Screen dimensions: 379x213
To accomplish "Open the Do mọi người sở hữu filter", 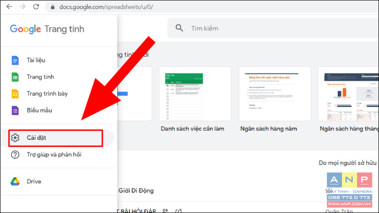I will pyautogui.click(x=348, y=163).
